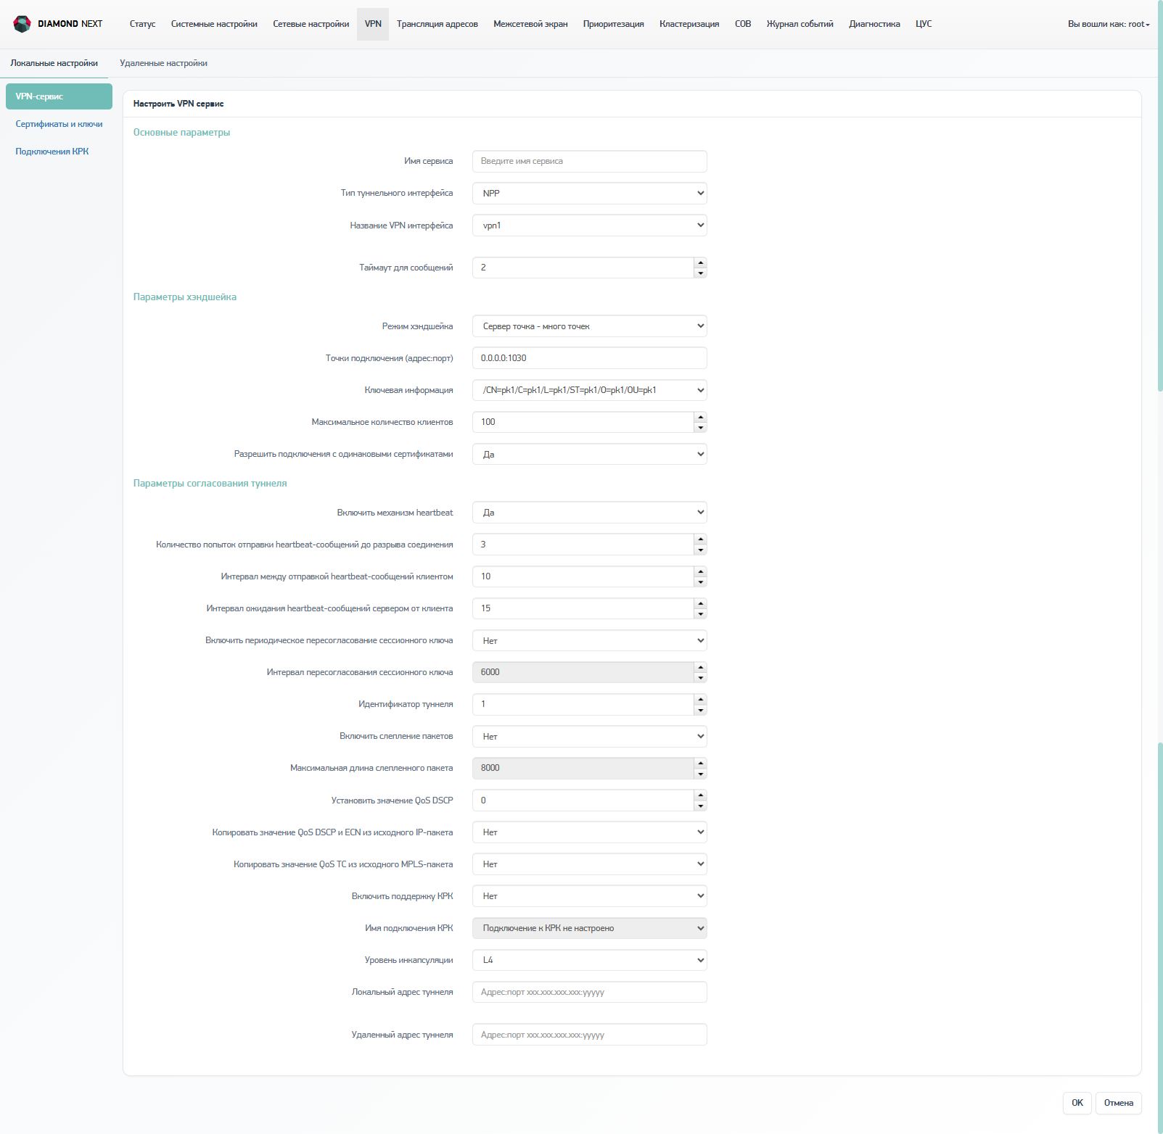
Task: Focus the Имя сервиса input field
Action: click(x=589, y=161)
